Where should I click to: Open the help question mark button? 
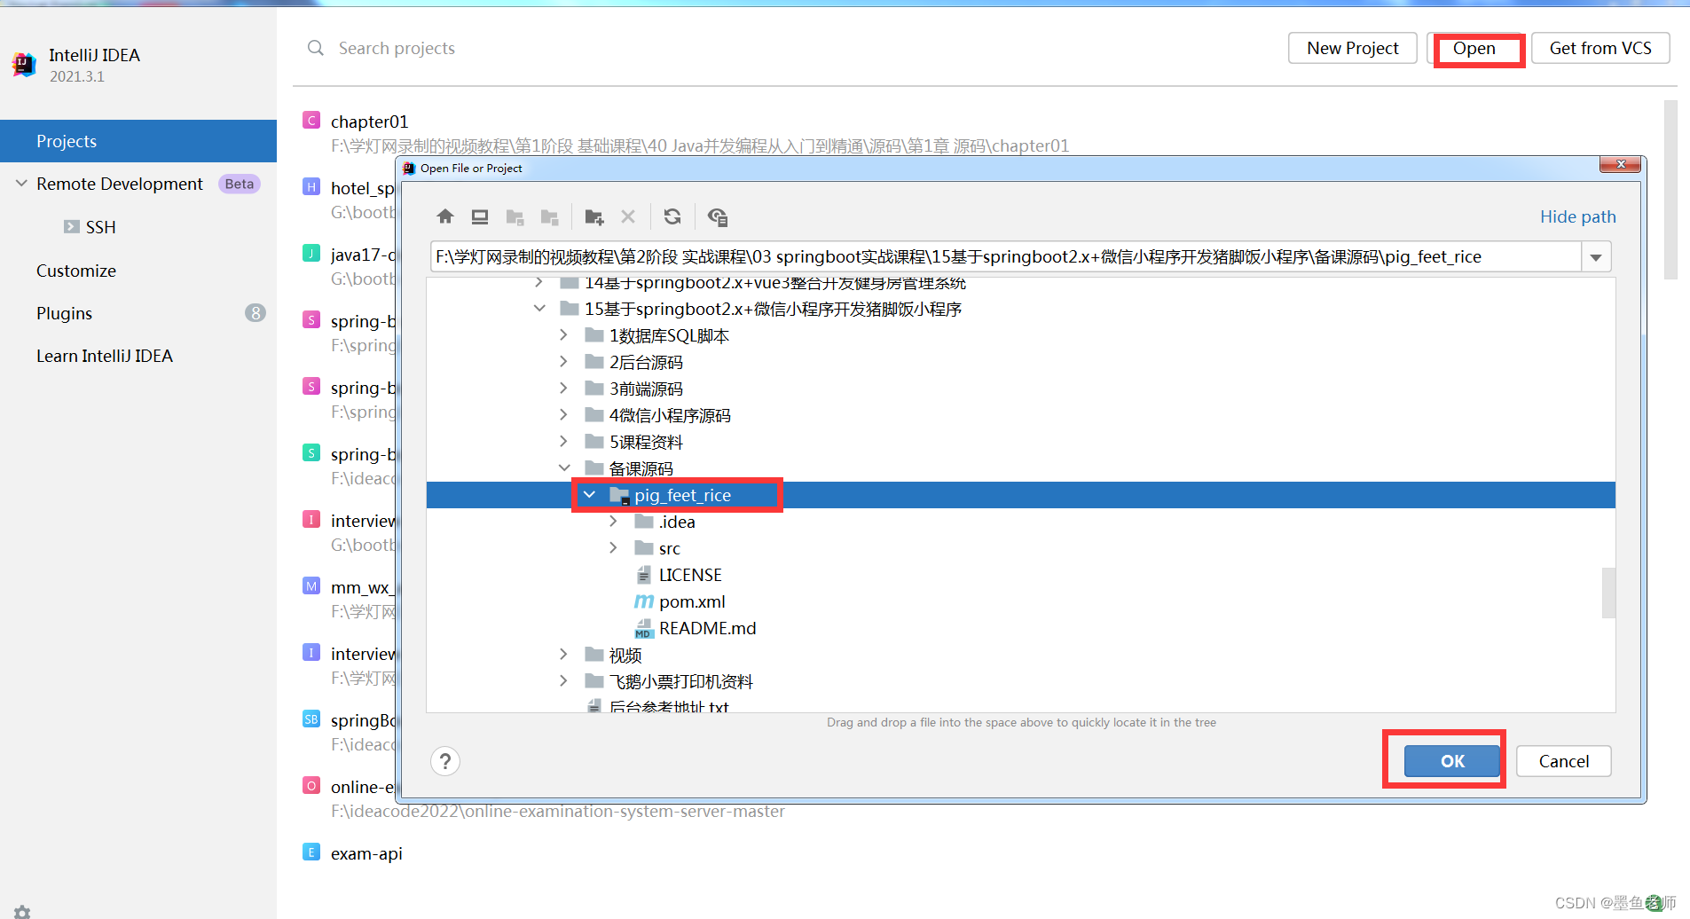pos(445,761)
